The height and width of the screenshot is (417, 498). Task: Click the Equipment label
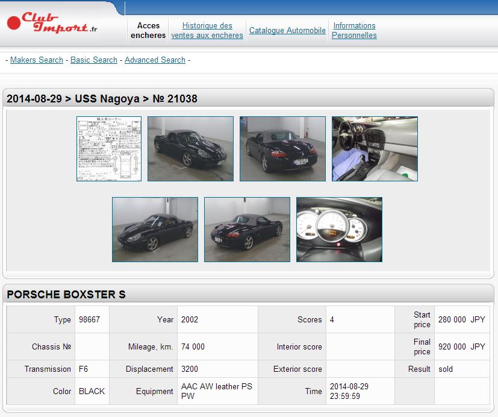155,391
